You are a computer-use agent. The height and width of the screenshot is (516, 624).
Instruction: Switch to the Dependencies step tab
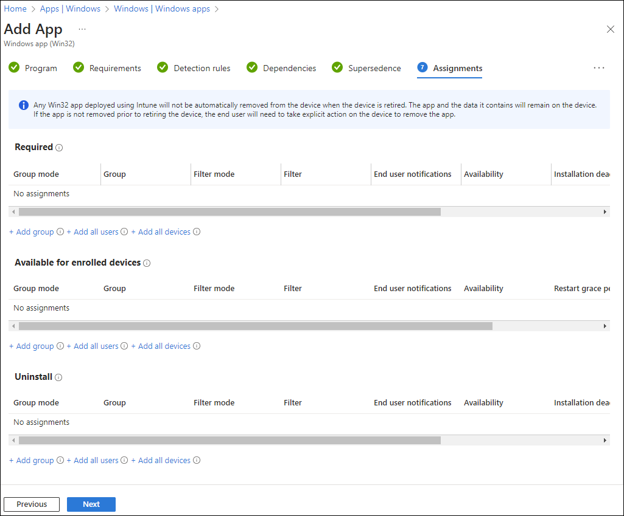[281, 68]
